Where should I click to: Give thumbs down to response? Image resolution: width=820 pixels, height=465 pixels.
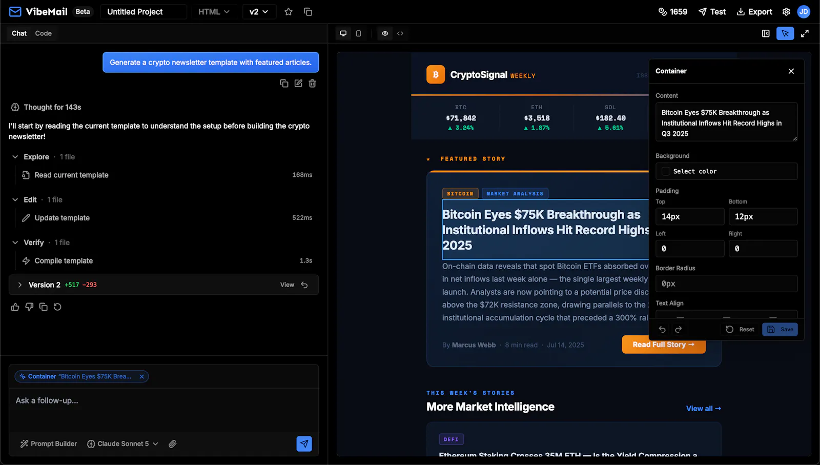[29, 307]
